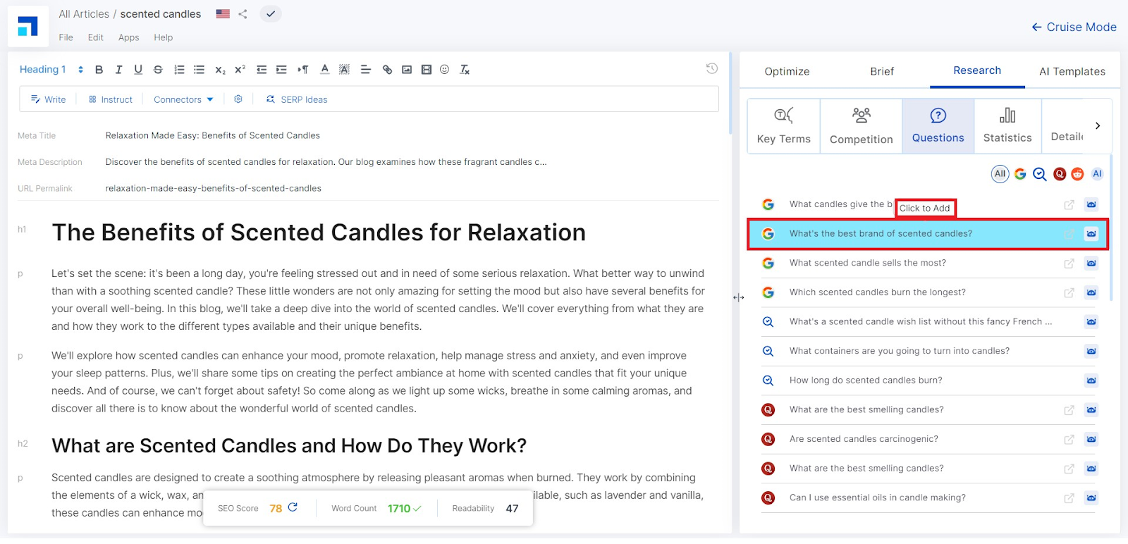This screenshot has height=544, width=1128.
Task: Filter questions to Reddit source
Action: click(1077, 174)
